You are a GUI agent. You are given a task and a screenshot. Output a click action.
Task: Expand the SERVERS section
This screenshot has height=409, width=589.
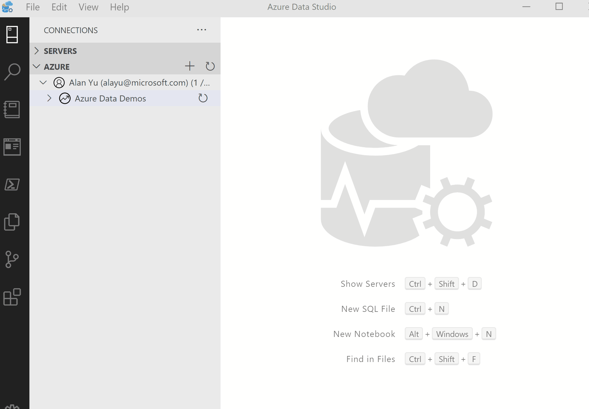[37, 51]
